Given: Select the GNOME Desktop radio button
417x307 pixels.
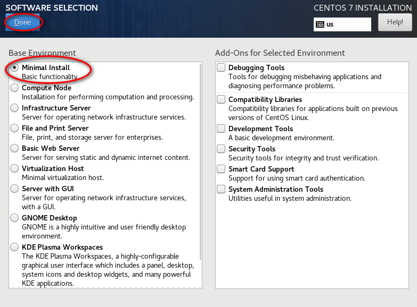Looking at the screenshot, I should tap(14, 218).
